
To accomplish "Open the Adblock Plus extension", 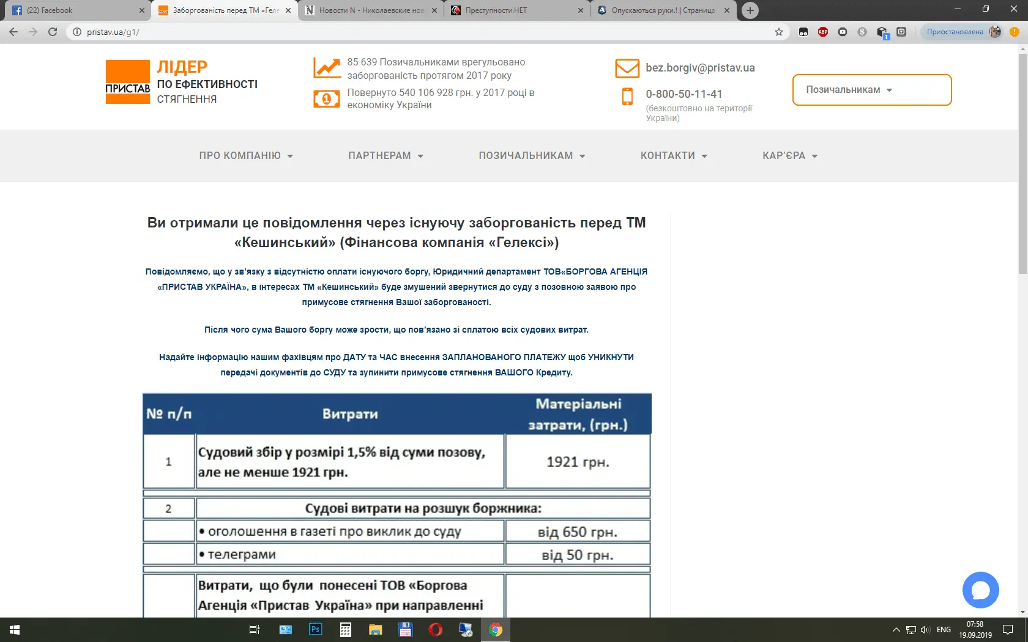I will [823, 31].
